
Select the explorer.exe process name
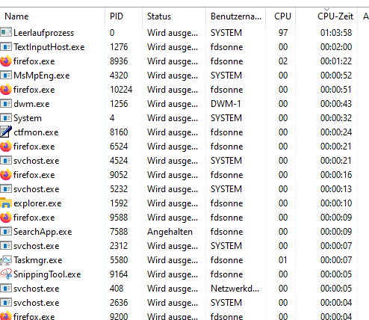[37, 203]
